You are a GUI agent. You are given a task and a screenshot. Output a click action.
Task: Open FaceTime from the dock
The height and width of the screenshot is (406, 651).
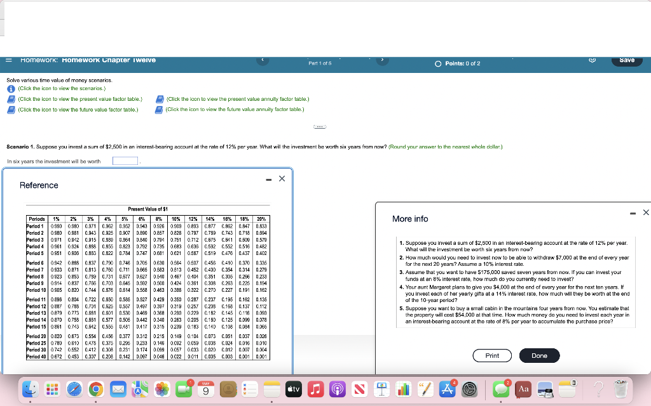point(184,389)
